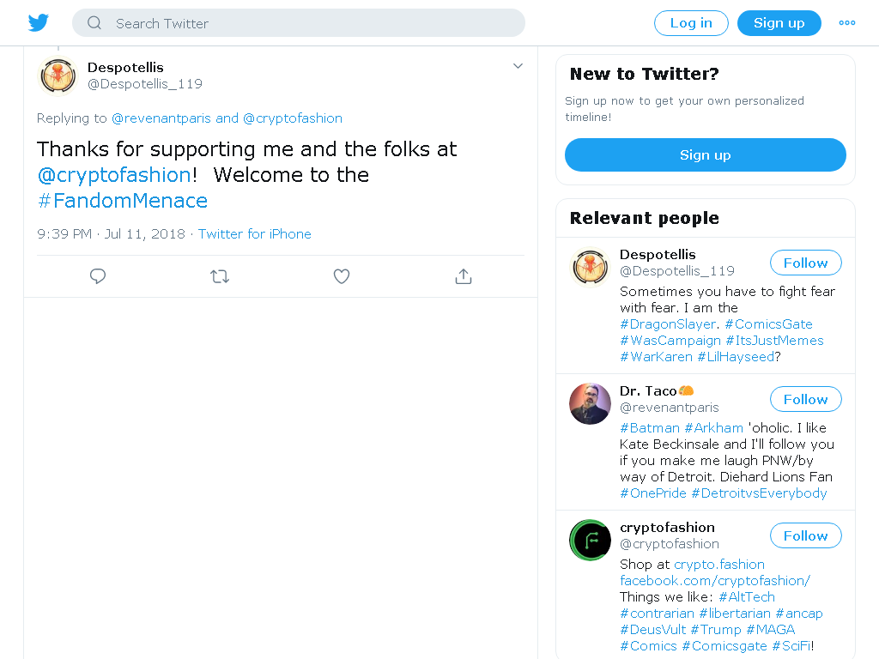879x659 pixels.
Task: Expand the tweet options chevron
Action: (518, 66)
